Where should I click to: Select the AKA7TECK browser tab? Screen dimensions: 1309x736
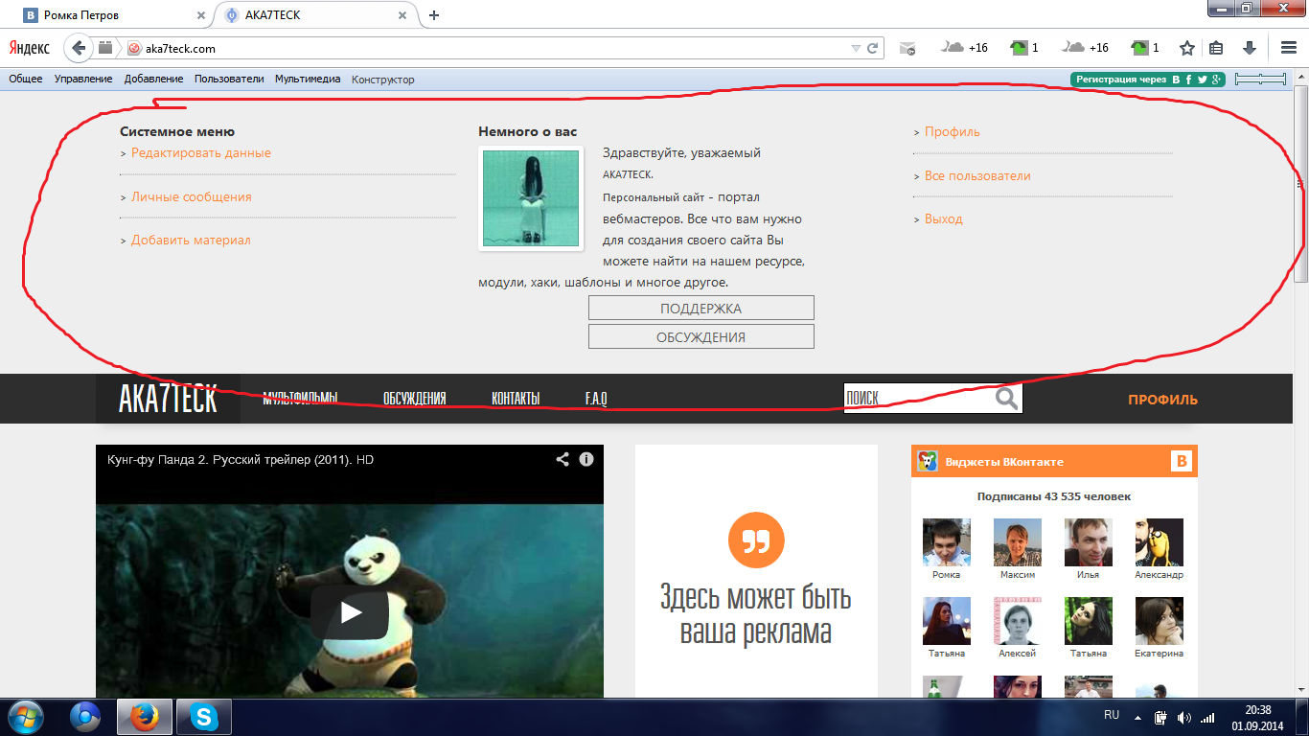click(x=318, y=15)
